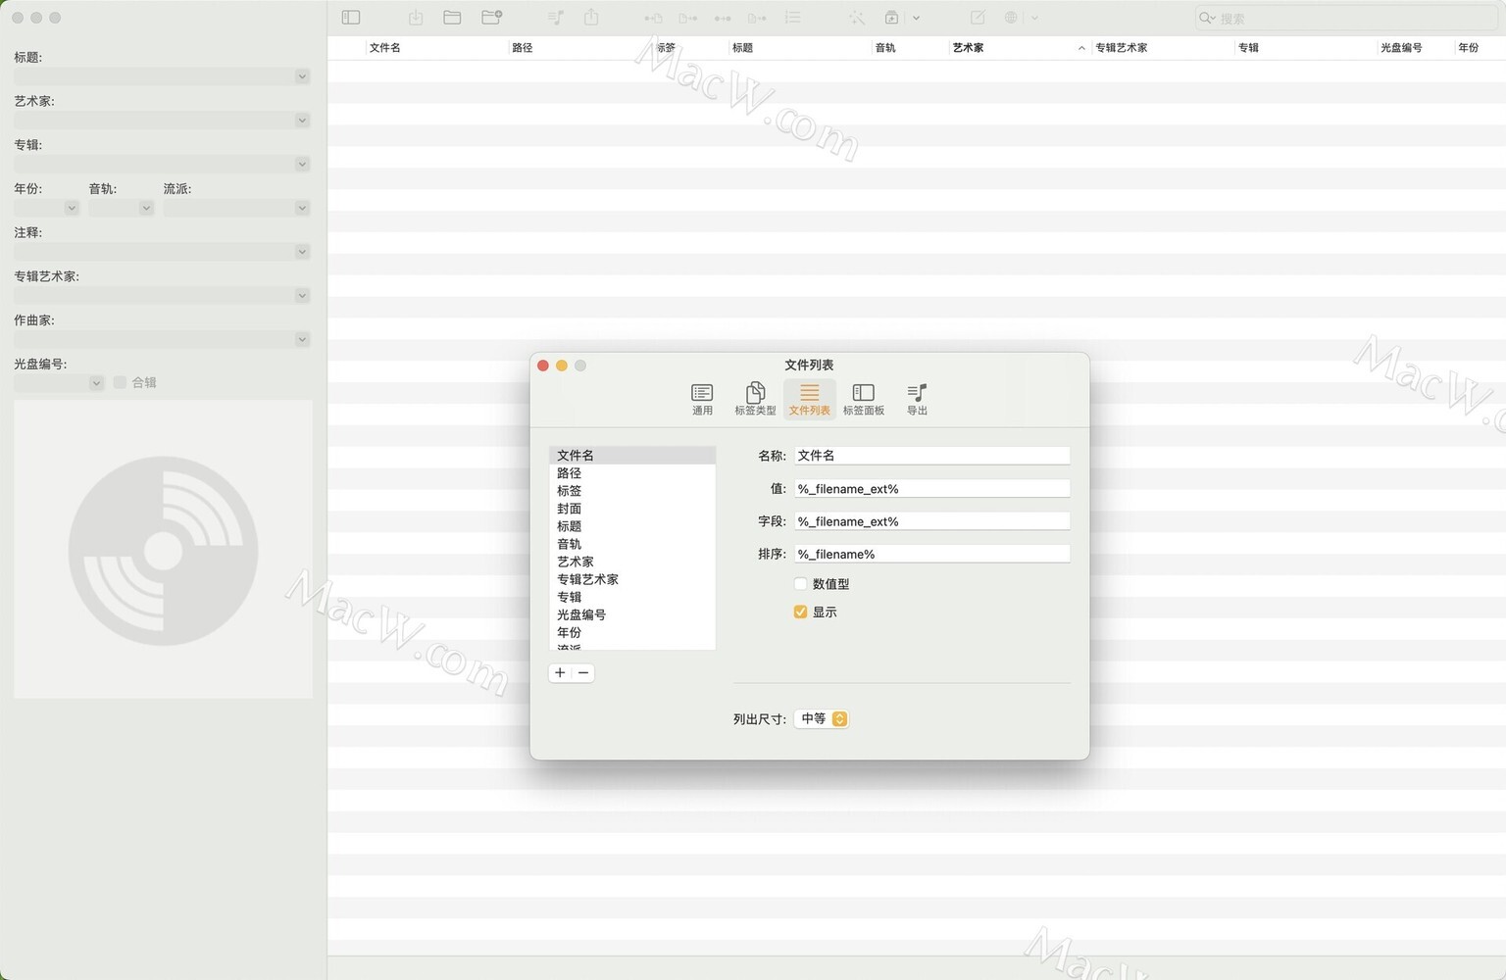Expand the 艺术家 combo box dropdown
Image resolution: width=1506 pixels, height=980 pixels.
click(x=302, y=121)
